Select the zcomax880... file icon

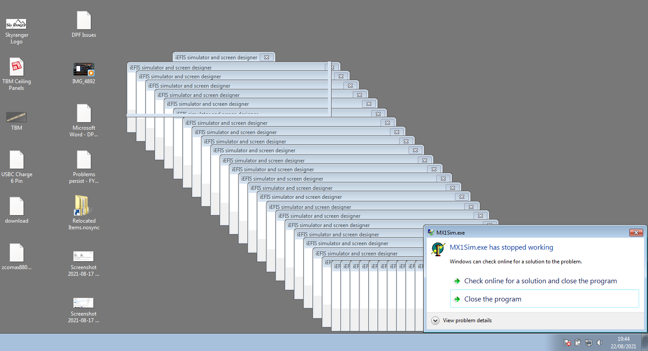[16, 257]
